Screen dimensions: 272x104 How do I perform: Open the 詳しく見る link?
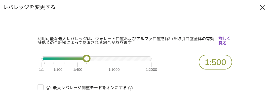point(224,41)
